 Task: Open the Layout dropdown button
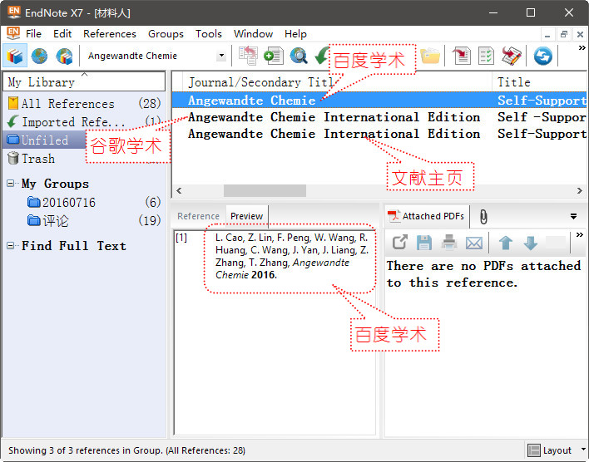tap(557, 450)
